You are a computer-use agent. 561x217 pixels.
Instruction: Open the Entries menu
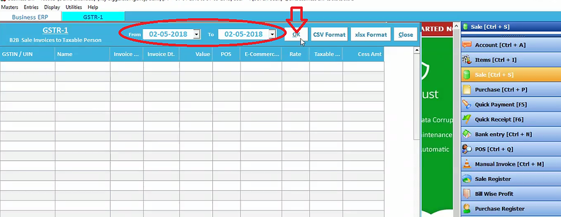31,7
